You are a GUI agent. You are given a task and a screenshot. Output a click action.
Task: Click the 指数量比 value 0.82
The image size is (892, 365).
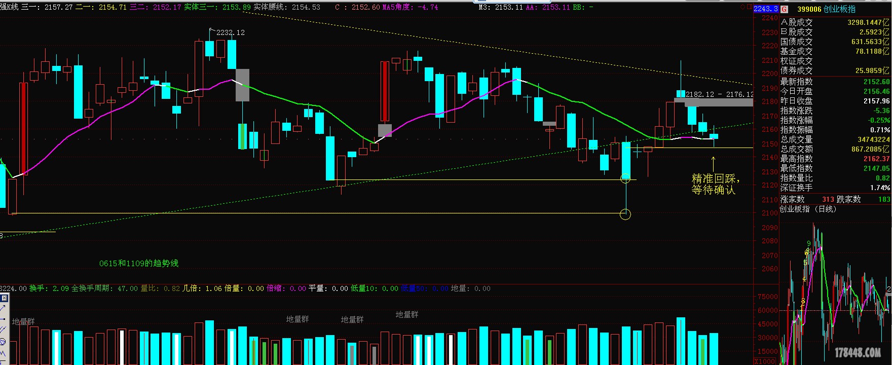[883, 178]
